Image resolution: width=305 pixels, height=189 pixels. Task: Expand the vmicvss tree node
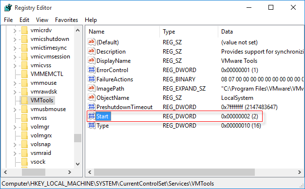15,66
